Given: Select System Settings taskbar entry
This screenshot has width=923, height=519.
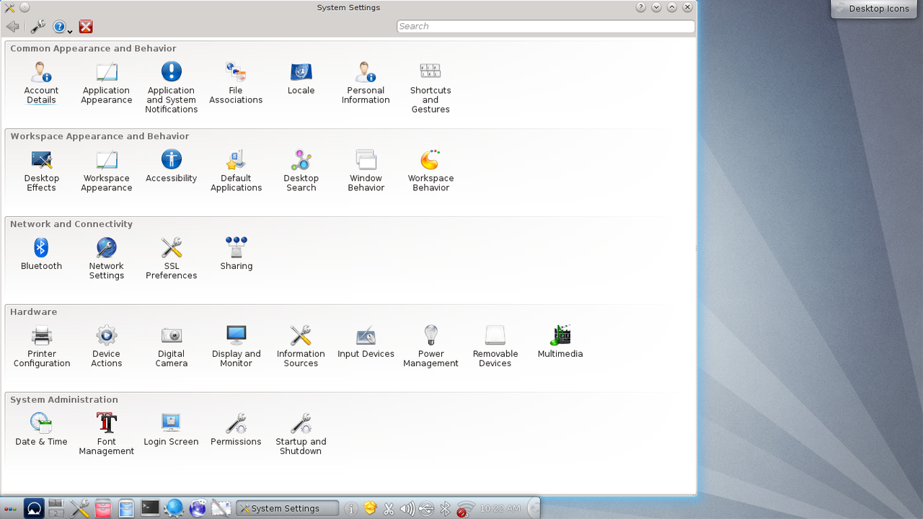Looking at the screenshot, I should pyautogui.click(x=287, y=508).
